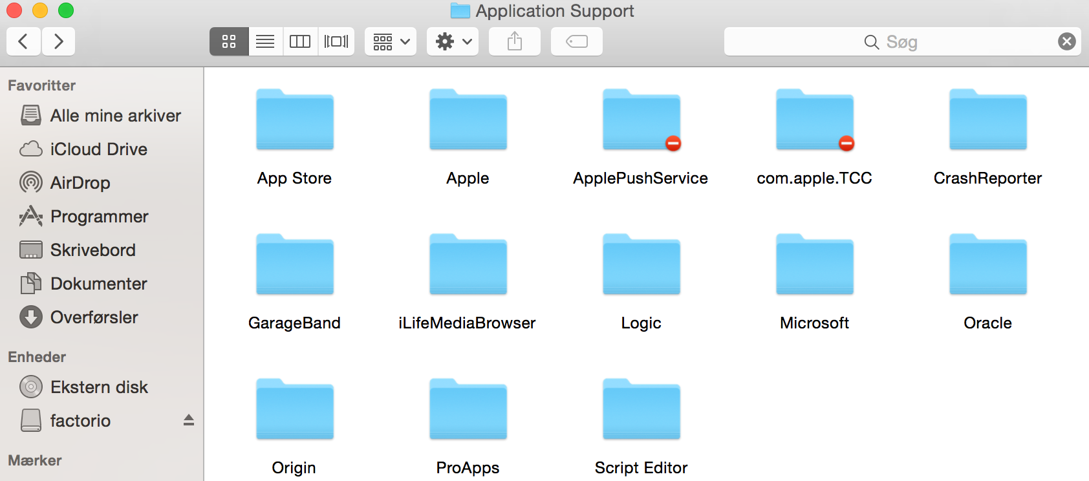The image size is (1089, 481).
Task: Switch to icon view mode
Action: click(229, 41)
